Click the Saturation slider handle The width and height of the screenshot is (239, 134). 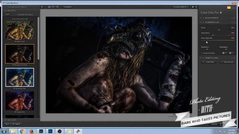pyautogui.click(x=213, y=35)
